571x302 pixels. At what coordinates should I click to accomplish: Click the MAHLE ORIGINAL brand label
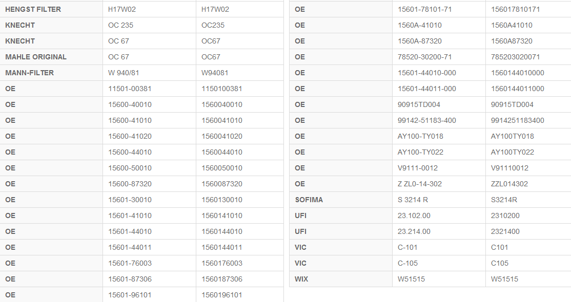[x=36, y=57]
